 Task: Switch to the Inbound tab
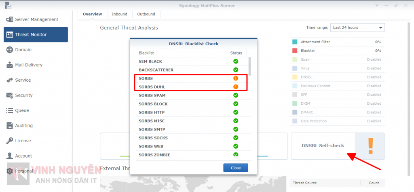point(119,14)
